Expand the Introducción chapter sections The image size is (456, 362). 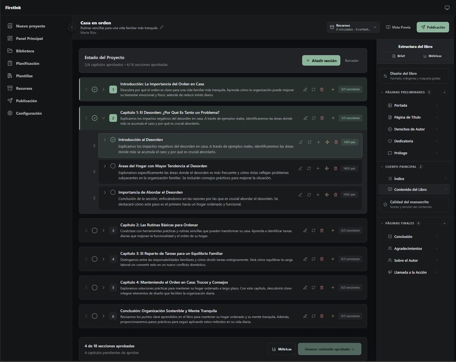(103, 89)
